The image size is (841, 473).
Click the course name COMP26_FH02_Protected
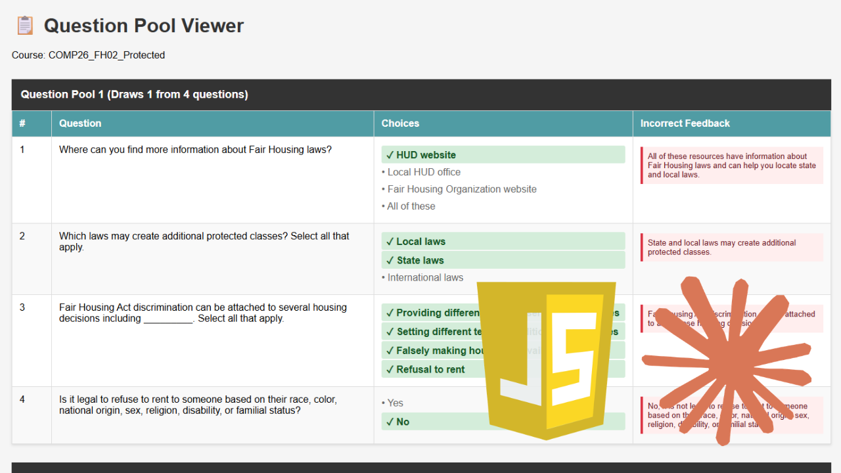click(x=106, y=55)
